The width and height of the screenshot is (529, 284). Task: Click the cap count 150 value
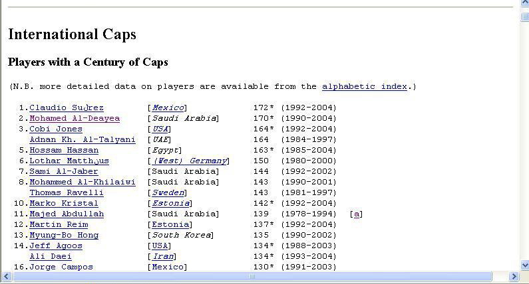pos(261,161)
